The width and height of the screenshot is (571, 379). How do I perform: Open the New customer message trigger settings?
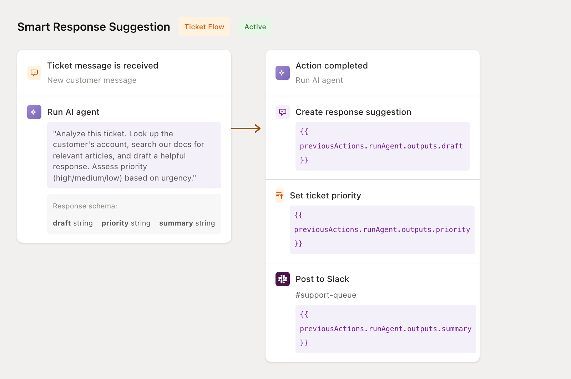92,80
